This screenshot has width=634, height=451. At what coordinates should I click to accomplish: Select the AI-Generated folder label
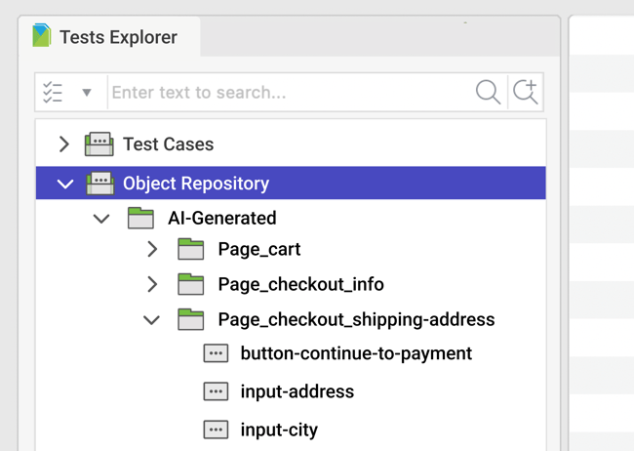click(222, 219)
